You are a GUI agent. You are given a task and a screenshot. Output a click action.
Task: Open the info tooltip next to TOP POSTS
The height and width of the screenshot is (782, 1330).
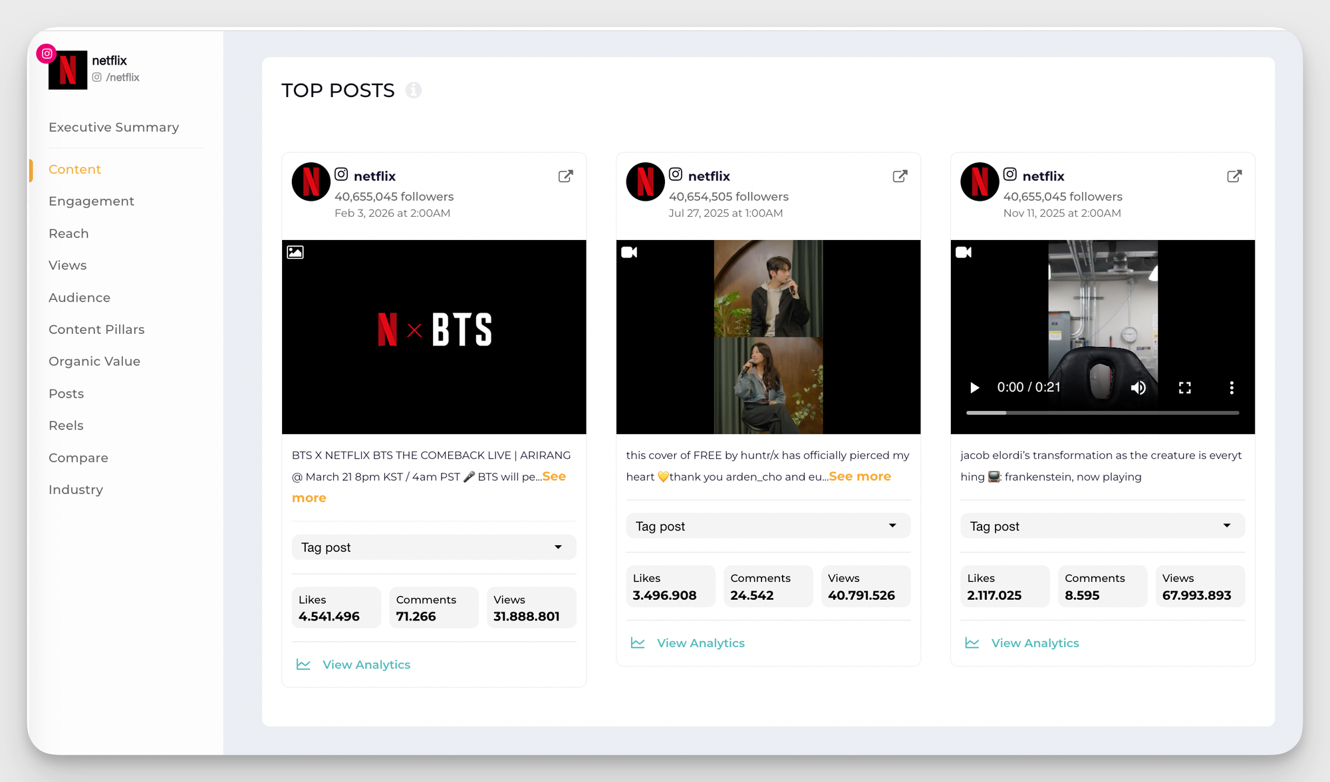pyautogui.click(x=414, y=90)
